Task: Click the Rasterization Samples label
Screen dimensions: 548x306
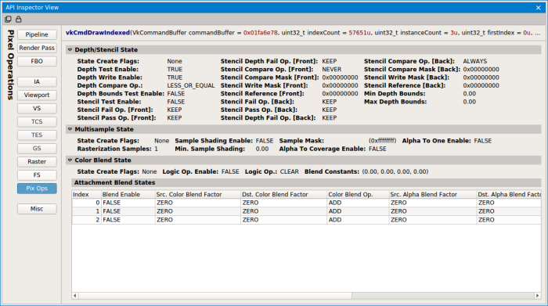Action: coord(114,149)
